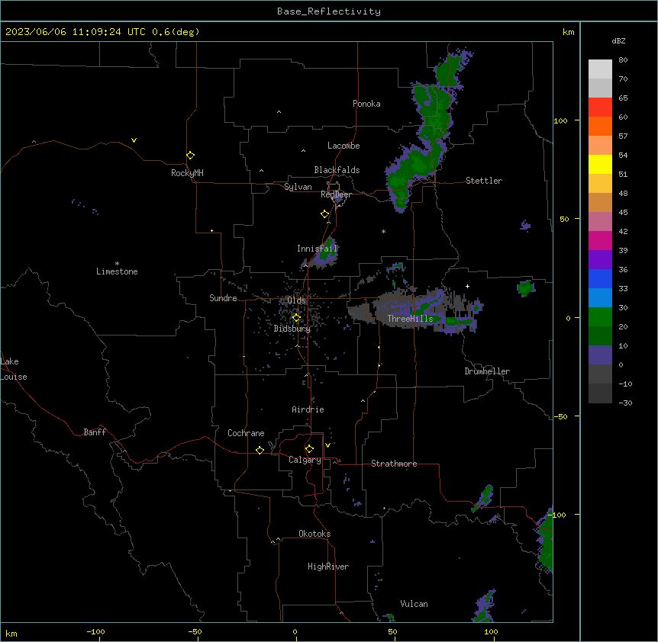Select the Banff label
Screen dimensions: 658x642
tap(95, 432)
